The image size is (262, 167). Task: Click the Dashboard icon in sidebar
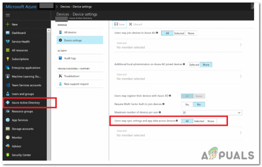[8, 33]
